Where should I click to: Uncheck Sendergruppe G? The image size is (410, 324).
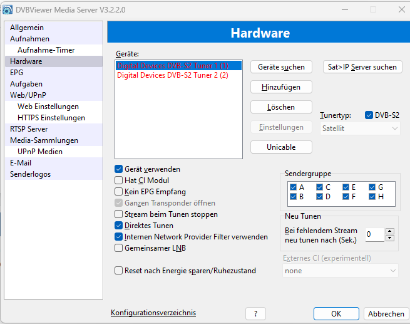click(x=372, y=187)
